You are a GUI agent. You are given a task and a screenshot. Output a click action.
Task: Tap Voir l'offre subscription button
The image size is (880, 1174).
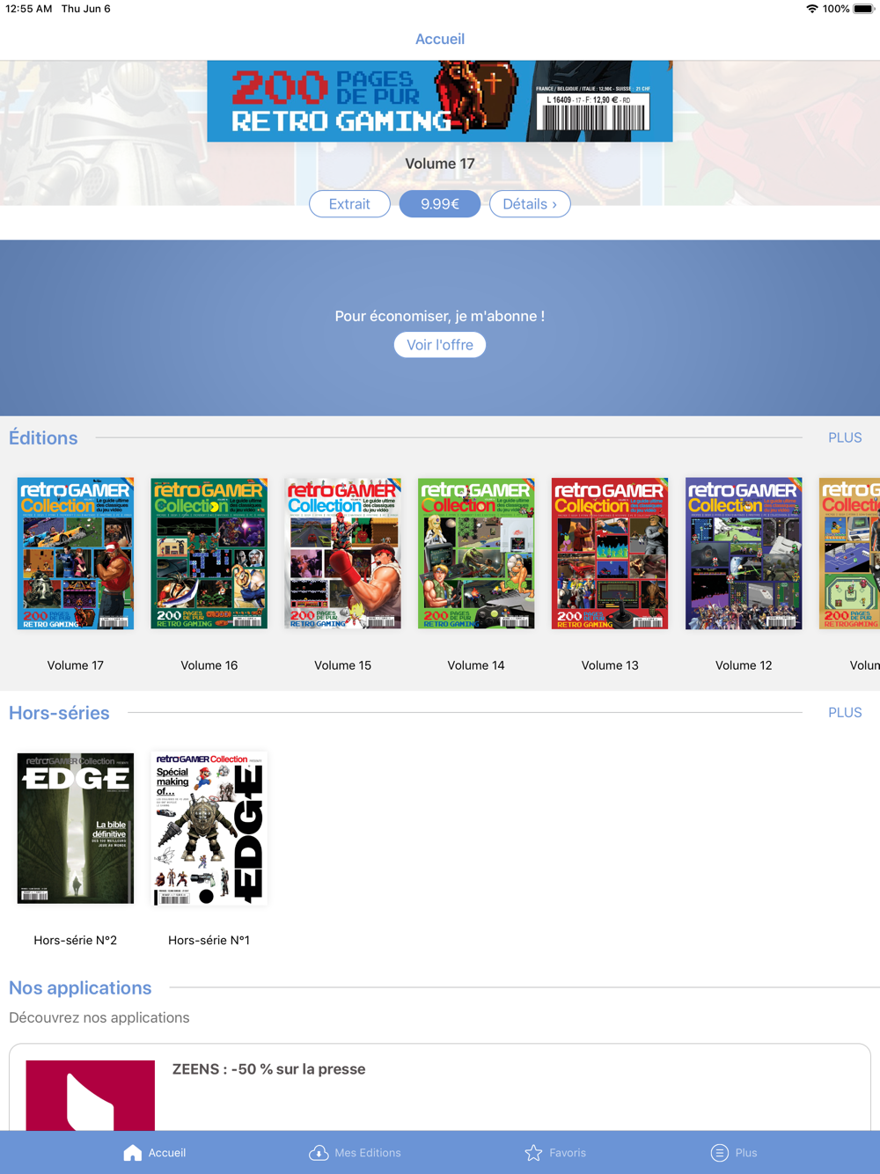tap(440, 345)
